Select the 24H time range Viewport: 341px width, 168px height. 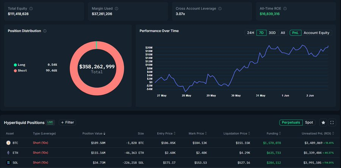pos(250,33)
